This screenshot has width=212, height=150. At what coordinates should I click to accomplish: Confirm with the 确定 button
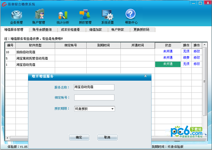point(79,137)
